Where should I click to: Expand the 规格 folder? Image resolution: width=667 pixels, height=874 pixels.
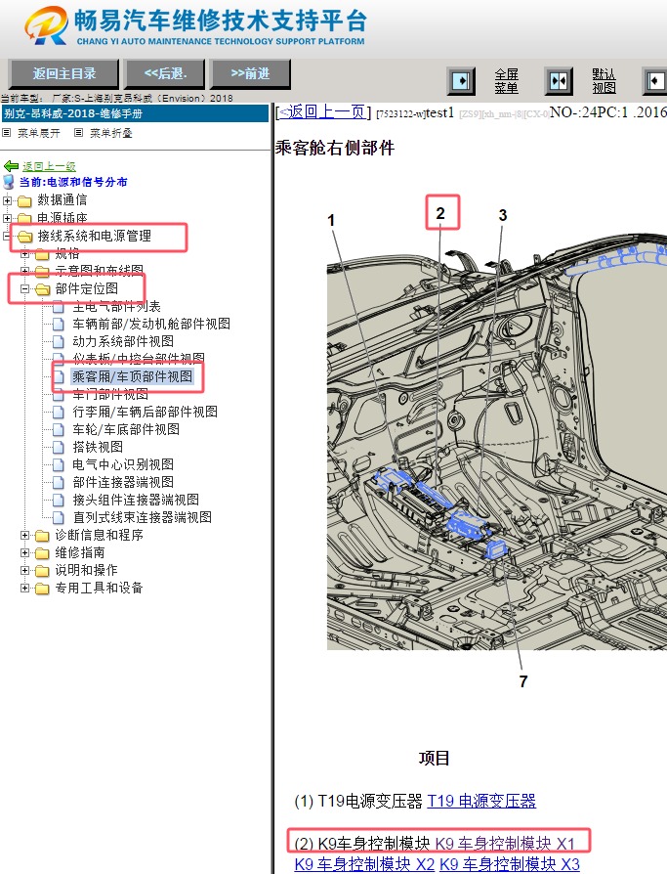click(x=24, y=253)
